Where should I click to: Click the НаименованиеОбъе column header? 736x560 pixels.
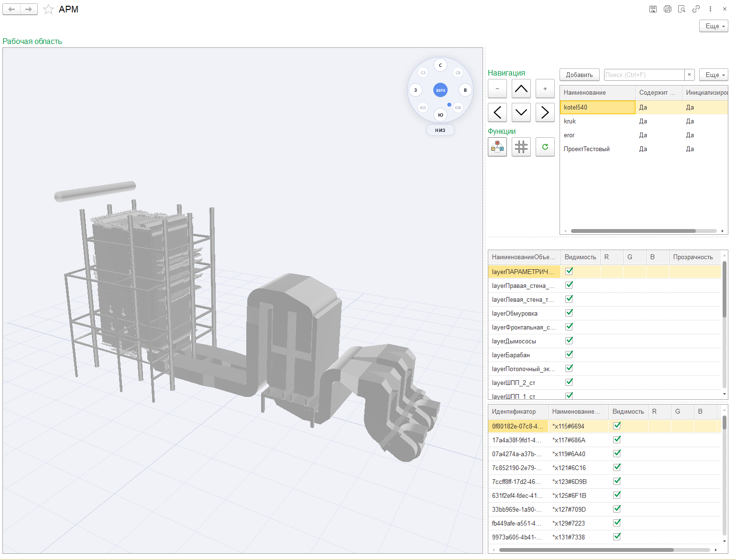(x=524, y=257)
